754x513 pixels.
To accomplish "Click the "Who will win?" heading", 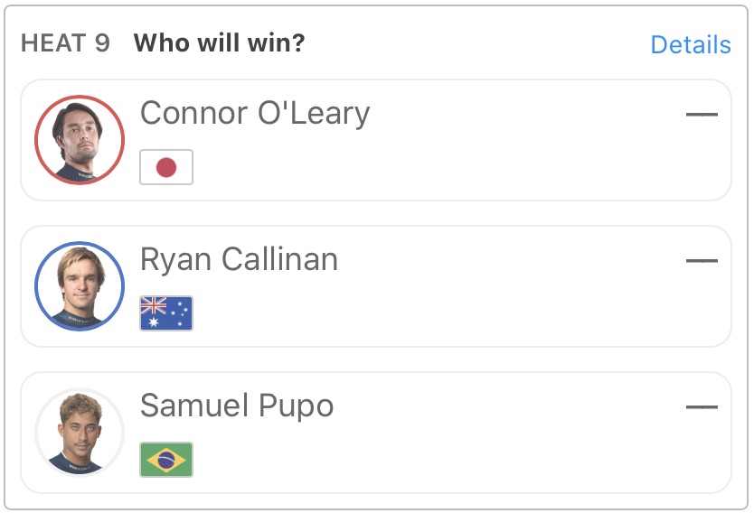I will [x=219, y=43].
